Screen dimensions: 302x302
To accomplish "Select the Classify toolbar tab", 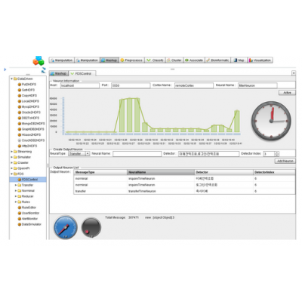I will click(155, 60).
